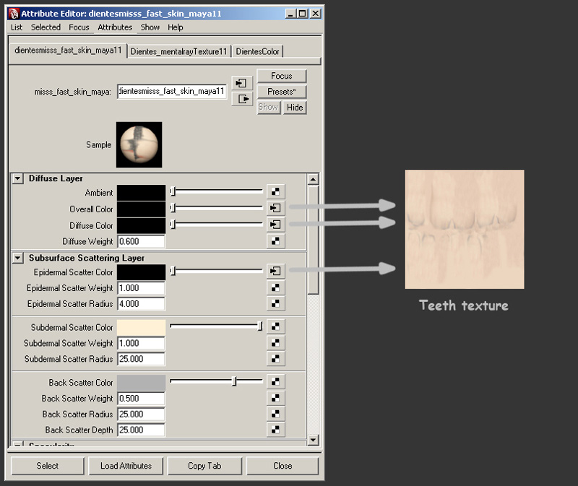Click the Epidermal Scatter Color swatch

[141, 272]
